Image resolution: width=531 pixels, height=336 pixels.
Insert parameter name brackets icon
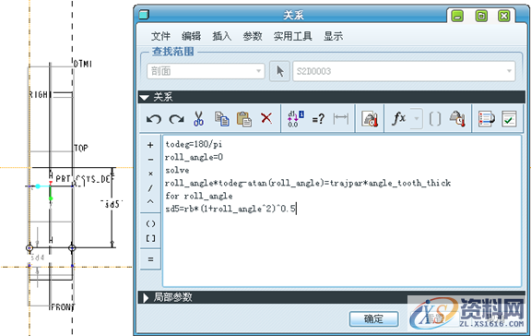(x=435, y=119)
